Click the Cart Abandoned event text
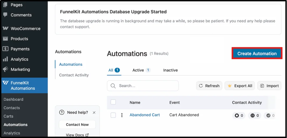 click(184, 115)
